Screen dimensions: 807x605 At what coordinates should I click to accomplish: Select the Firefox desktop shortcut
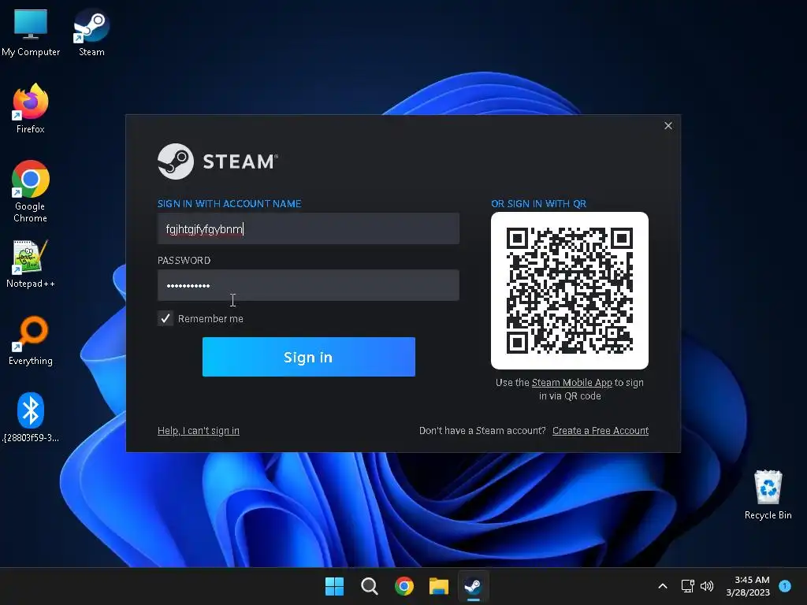[x=31, y=109]
